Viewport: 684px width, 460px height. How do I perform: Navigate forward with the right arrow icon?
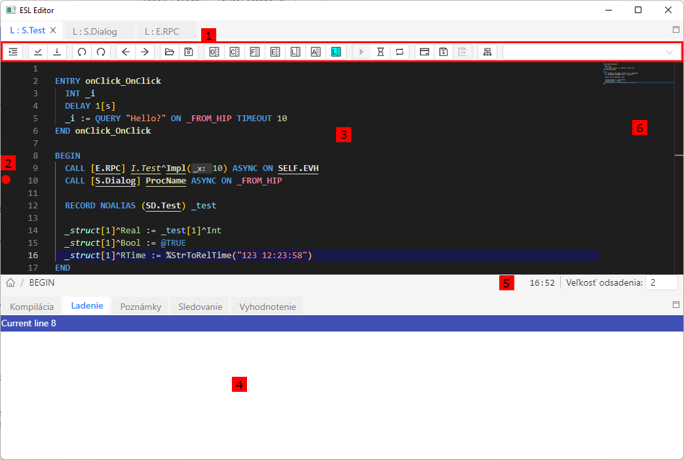[x=145, y=52]
